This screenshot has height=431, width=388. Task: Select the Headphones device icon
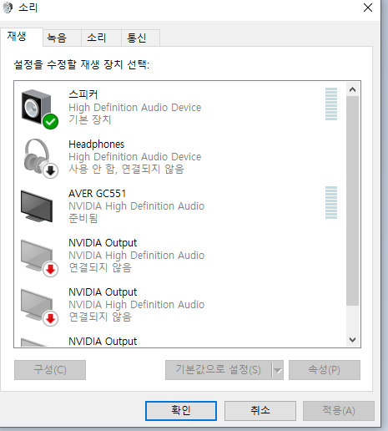[40, 158]
